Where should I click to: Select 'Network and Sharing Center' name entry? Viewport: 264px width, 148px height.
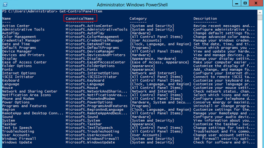pos(29,91)
